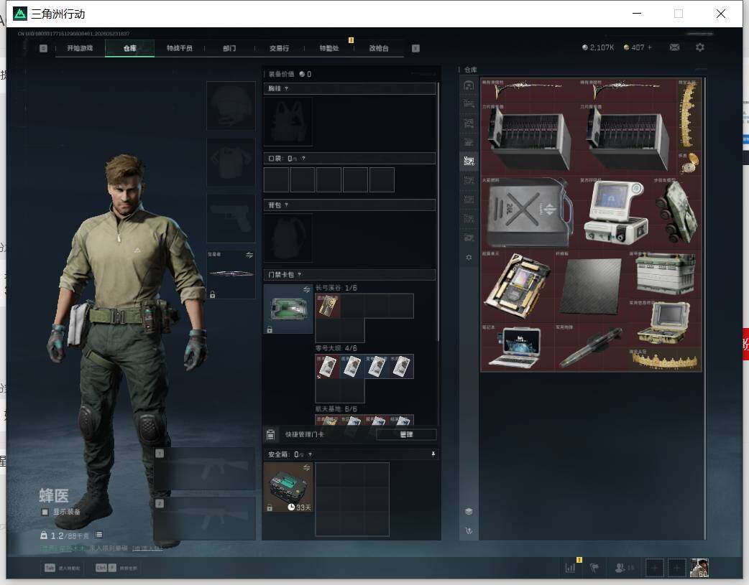Click the 管理 button for quick keycard management

click(406, 434)
